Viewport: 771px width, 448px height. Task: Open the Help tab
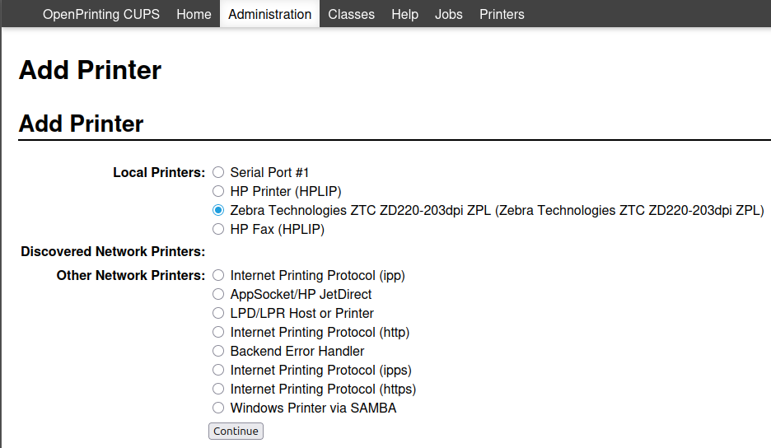(404, 14)
